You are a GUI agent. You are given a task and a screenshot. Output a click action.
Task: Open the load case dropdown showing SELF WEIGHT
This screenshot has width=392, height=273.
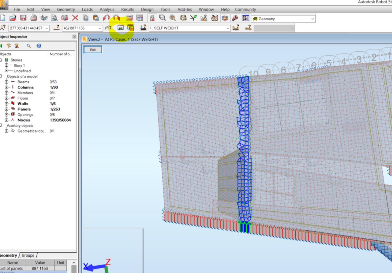point(228,28)
